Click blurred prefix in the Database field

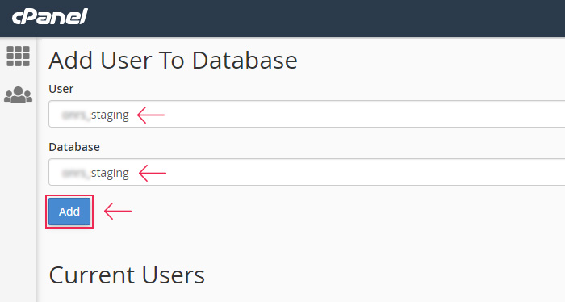point(76,174)
